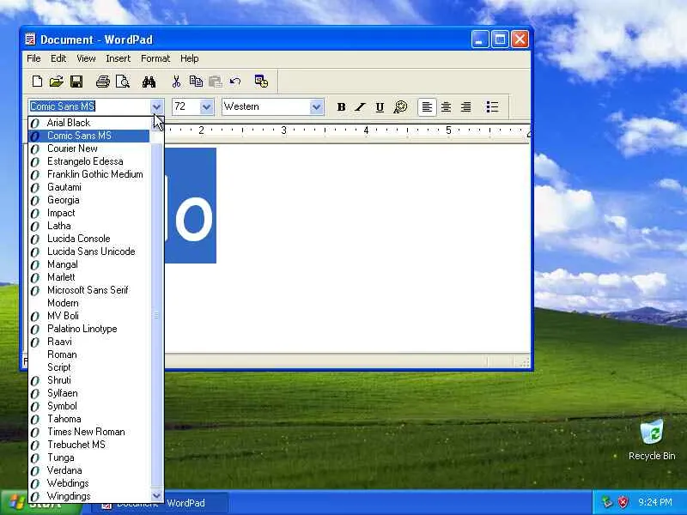Open a file using the Open folder icon

[57, 82]
